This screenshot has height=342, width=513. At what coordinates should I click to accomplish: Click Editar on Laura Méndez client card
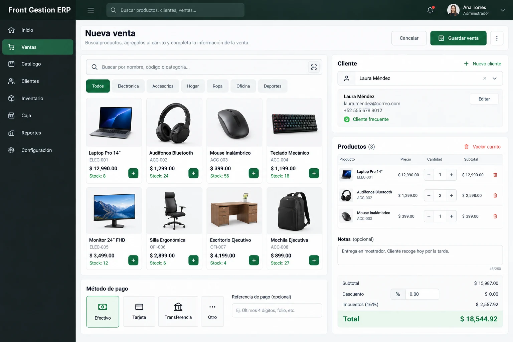(x=484, y=99)
